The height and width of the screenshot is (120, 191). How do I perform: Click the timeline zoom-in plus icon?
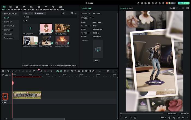click(x=108, y=71)
